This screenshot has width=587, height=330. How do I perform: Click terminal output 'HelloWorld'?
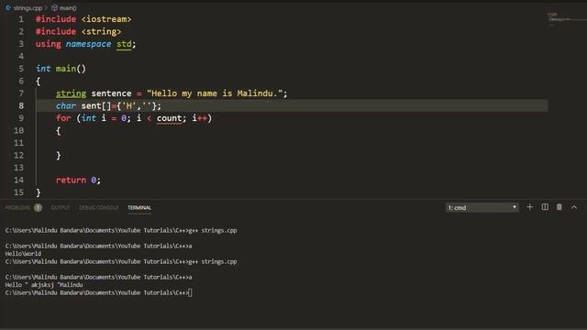pyautogui.click(x=23, y=254)
